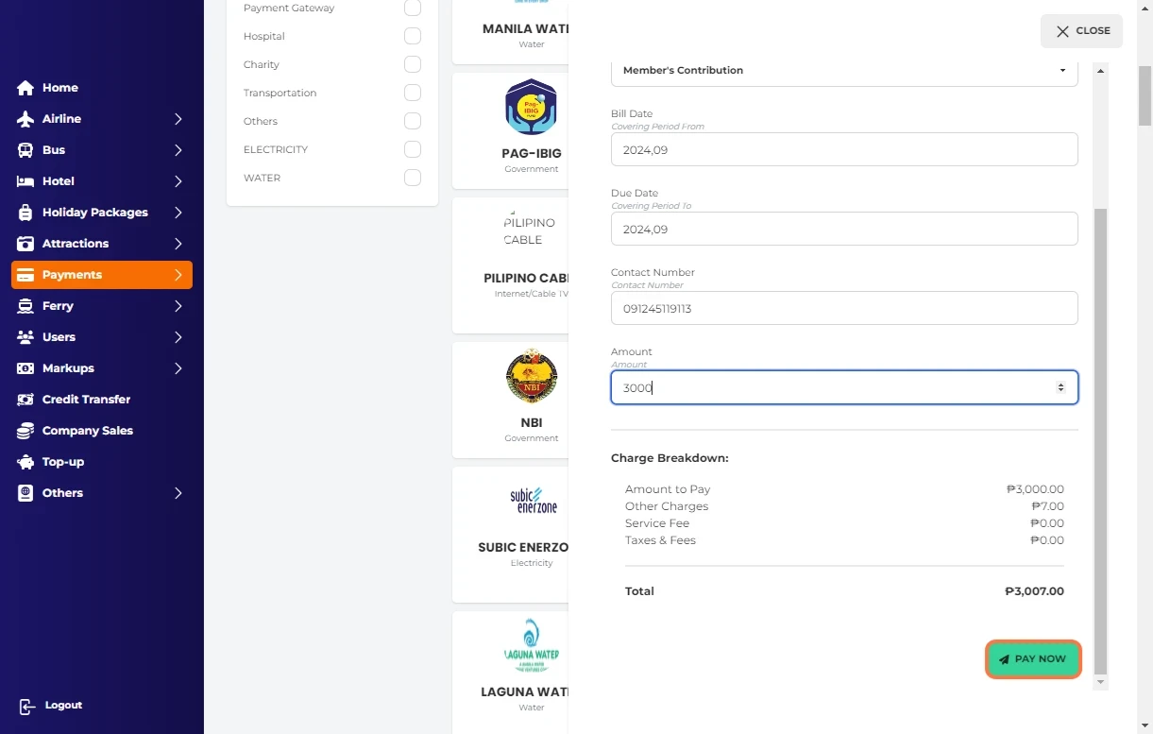Close the payment panel
1153x734 pixels.
tap(1081, 31)
